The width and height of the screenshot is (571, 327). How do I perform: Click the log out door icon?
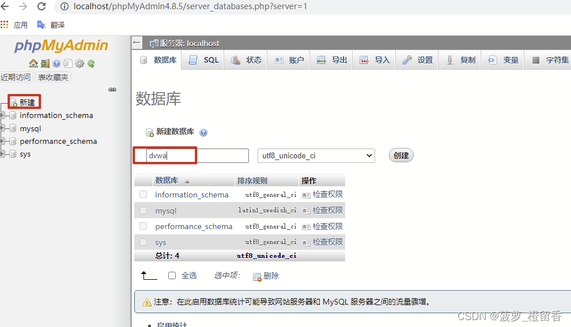[x=45, y=64]
